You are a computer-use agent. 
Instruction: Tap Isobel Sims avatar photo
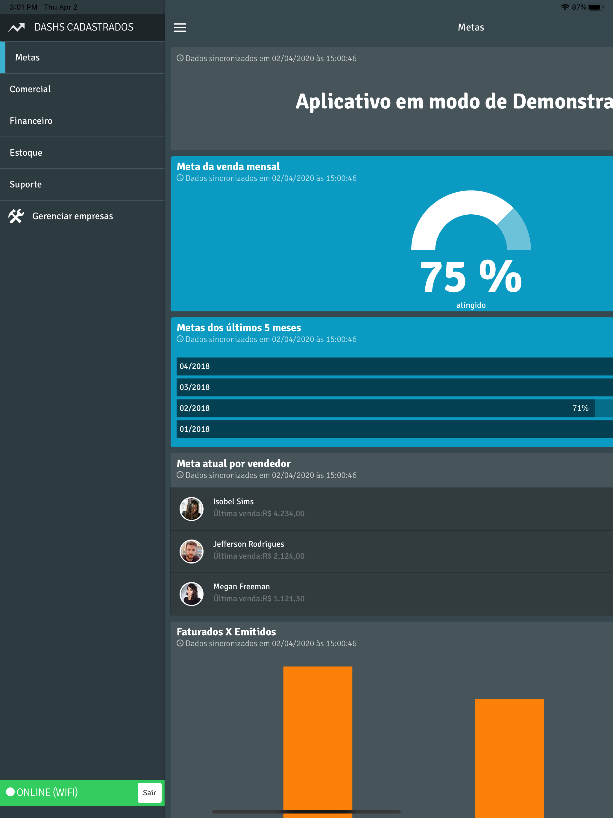pyautogui.click(x=192, y=509)
